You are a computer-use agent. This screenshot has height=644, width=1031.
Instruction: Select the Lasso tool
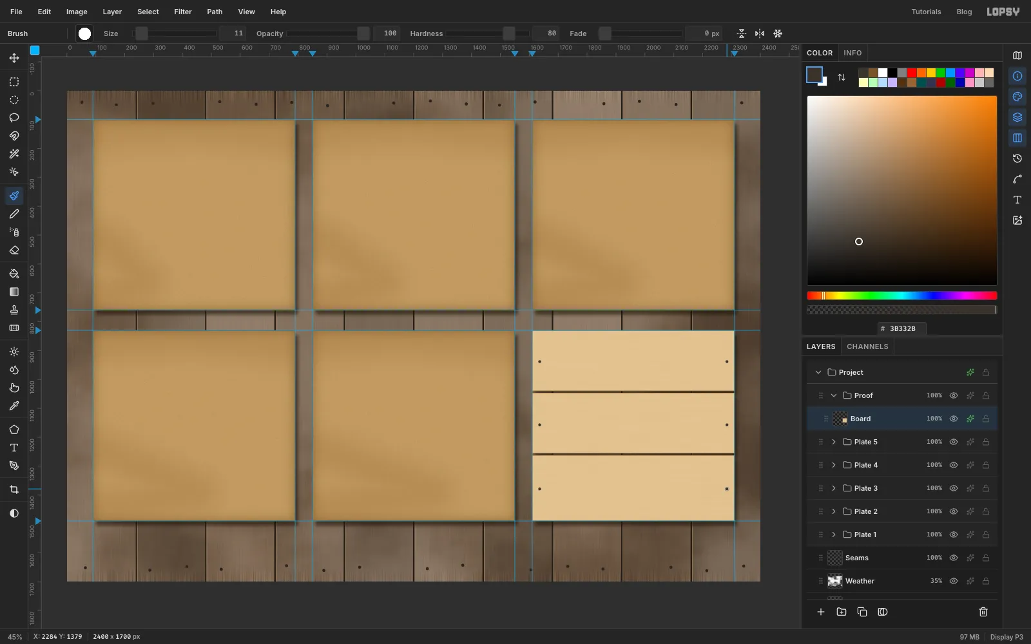click(x=14, y=118)
